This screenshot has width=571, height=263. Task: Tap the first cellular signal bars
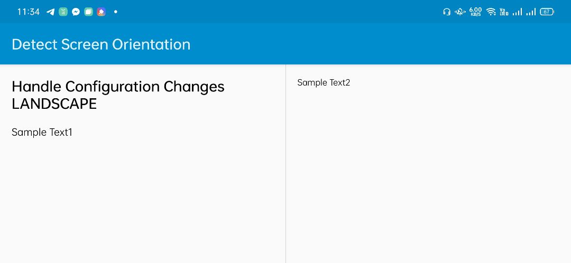tap(517, 12)
